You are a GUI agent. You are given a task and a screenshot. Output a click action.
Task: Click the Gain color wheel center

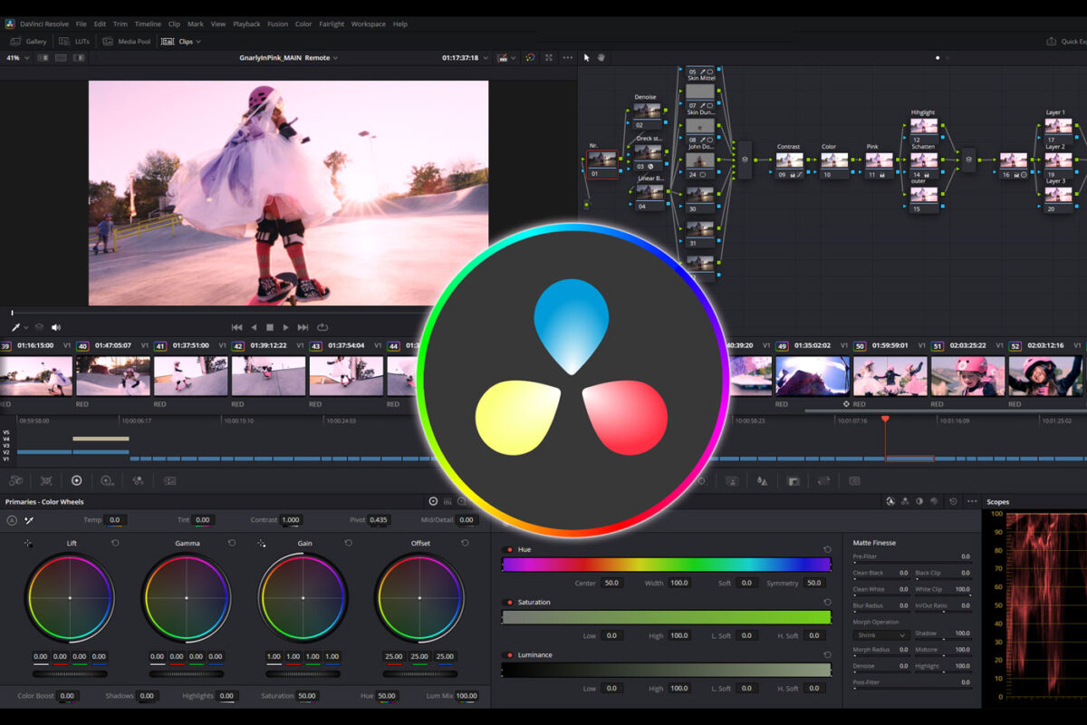pyautogui.click(x=303, y=597)
